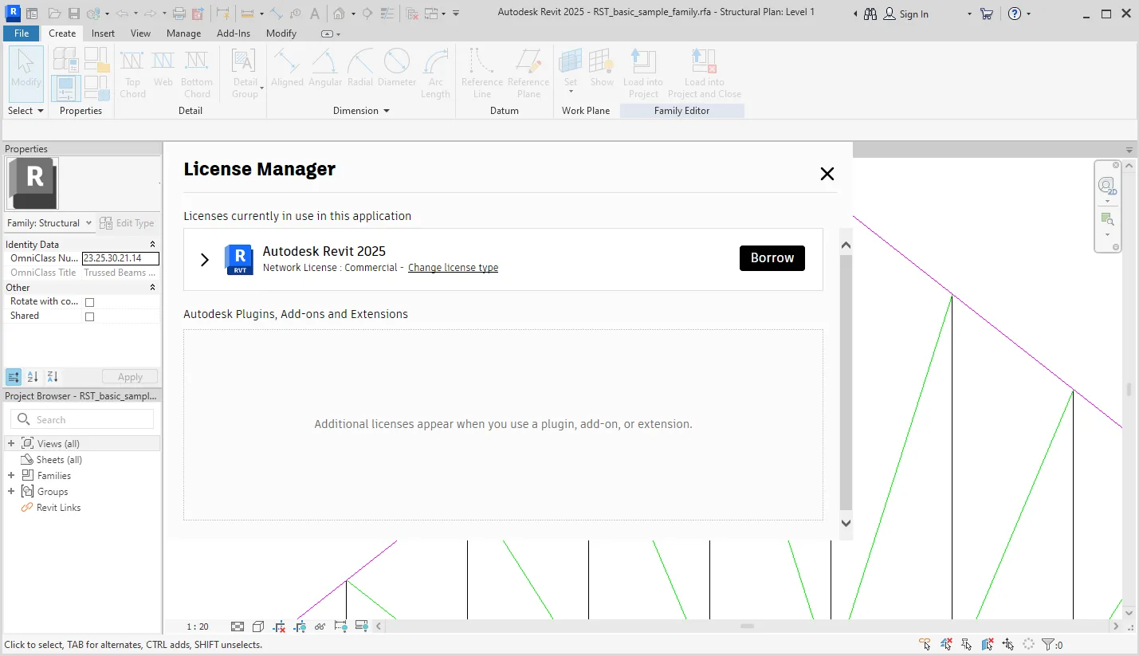Open the Autodesk App Store cart
The height and width of the screenshot is (656, 1139).
(987, 14)
